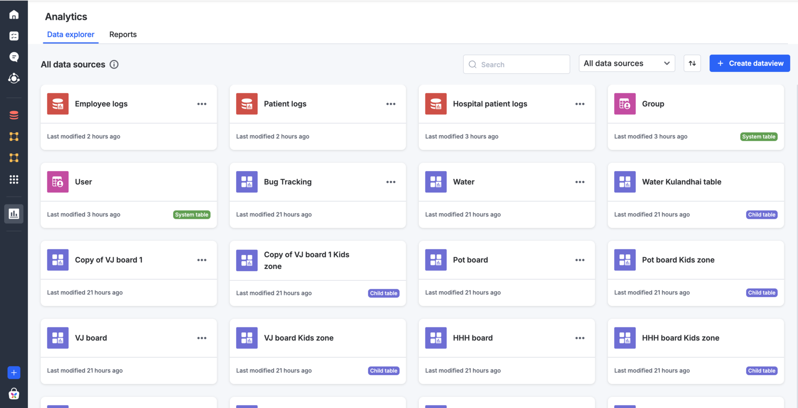Click the User table icon
The width and height of the screenshot is (798, 408).
58,182
